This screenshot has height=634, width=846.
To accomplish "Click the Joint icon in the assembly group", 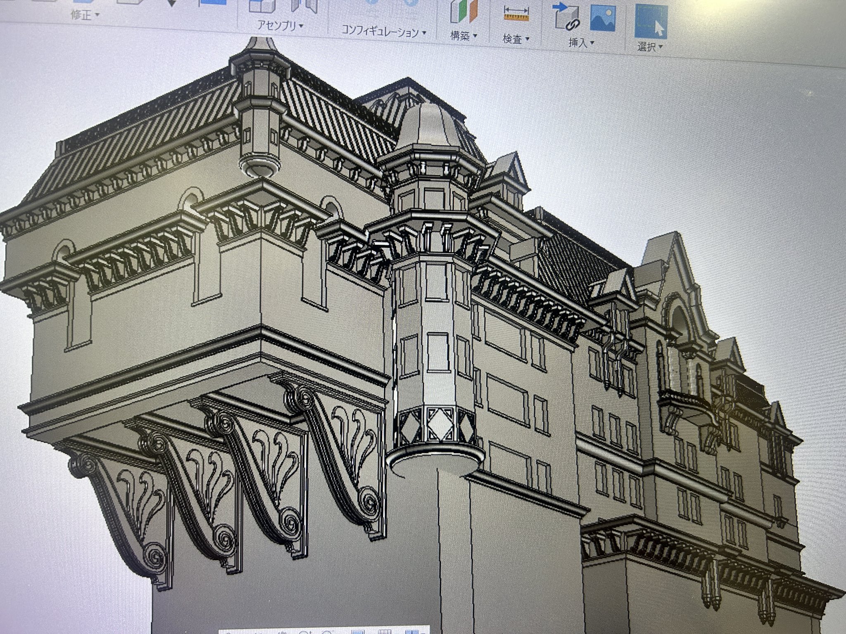I will 304,6.
